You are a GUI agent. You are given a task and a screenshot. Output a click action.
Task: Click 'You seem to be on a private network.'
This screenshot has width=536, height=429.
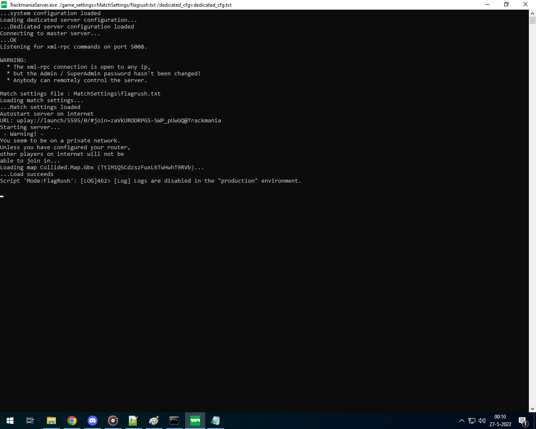coord(60,141)
